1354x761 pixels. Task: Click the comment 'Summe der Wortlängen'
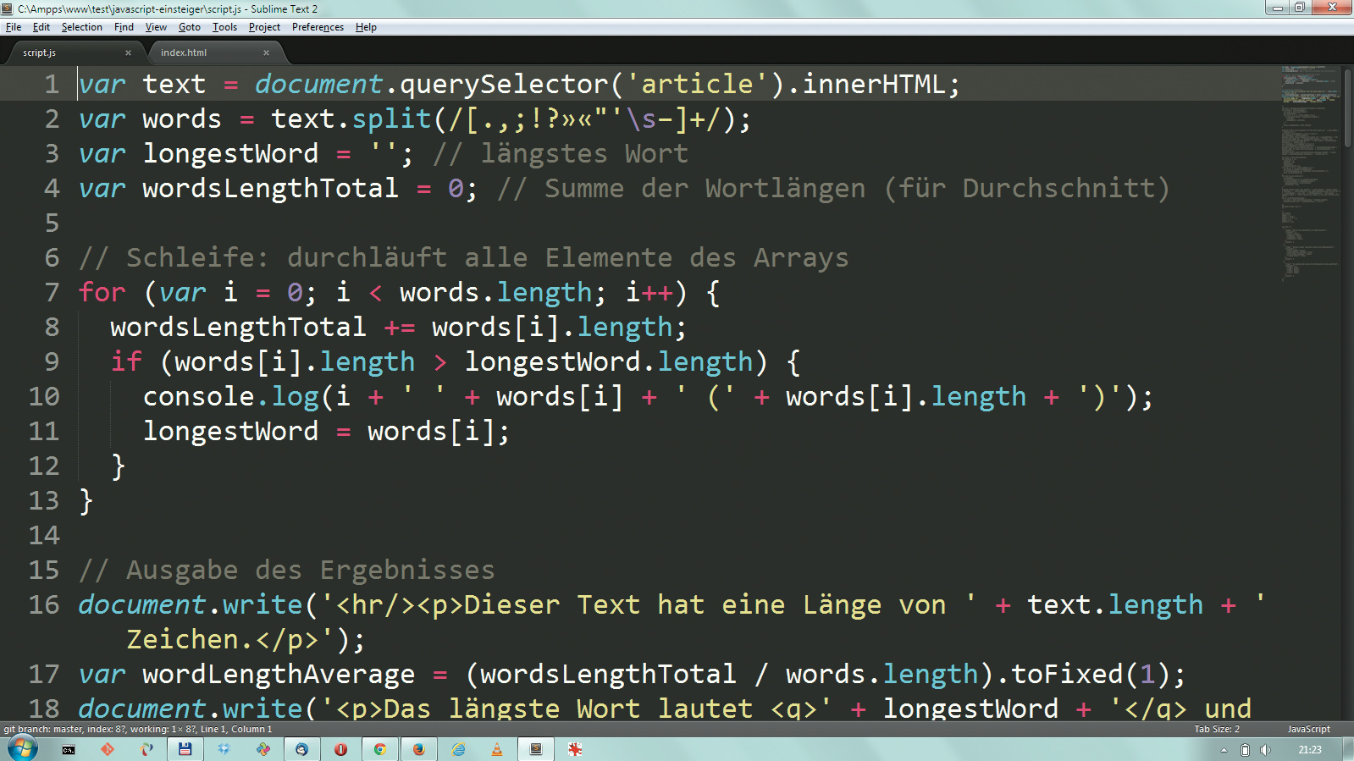(705, 189)
